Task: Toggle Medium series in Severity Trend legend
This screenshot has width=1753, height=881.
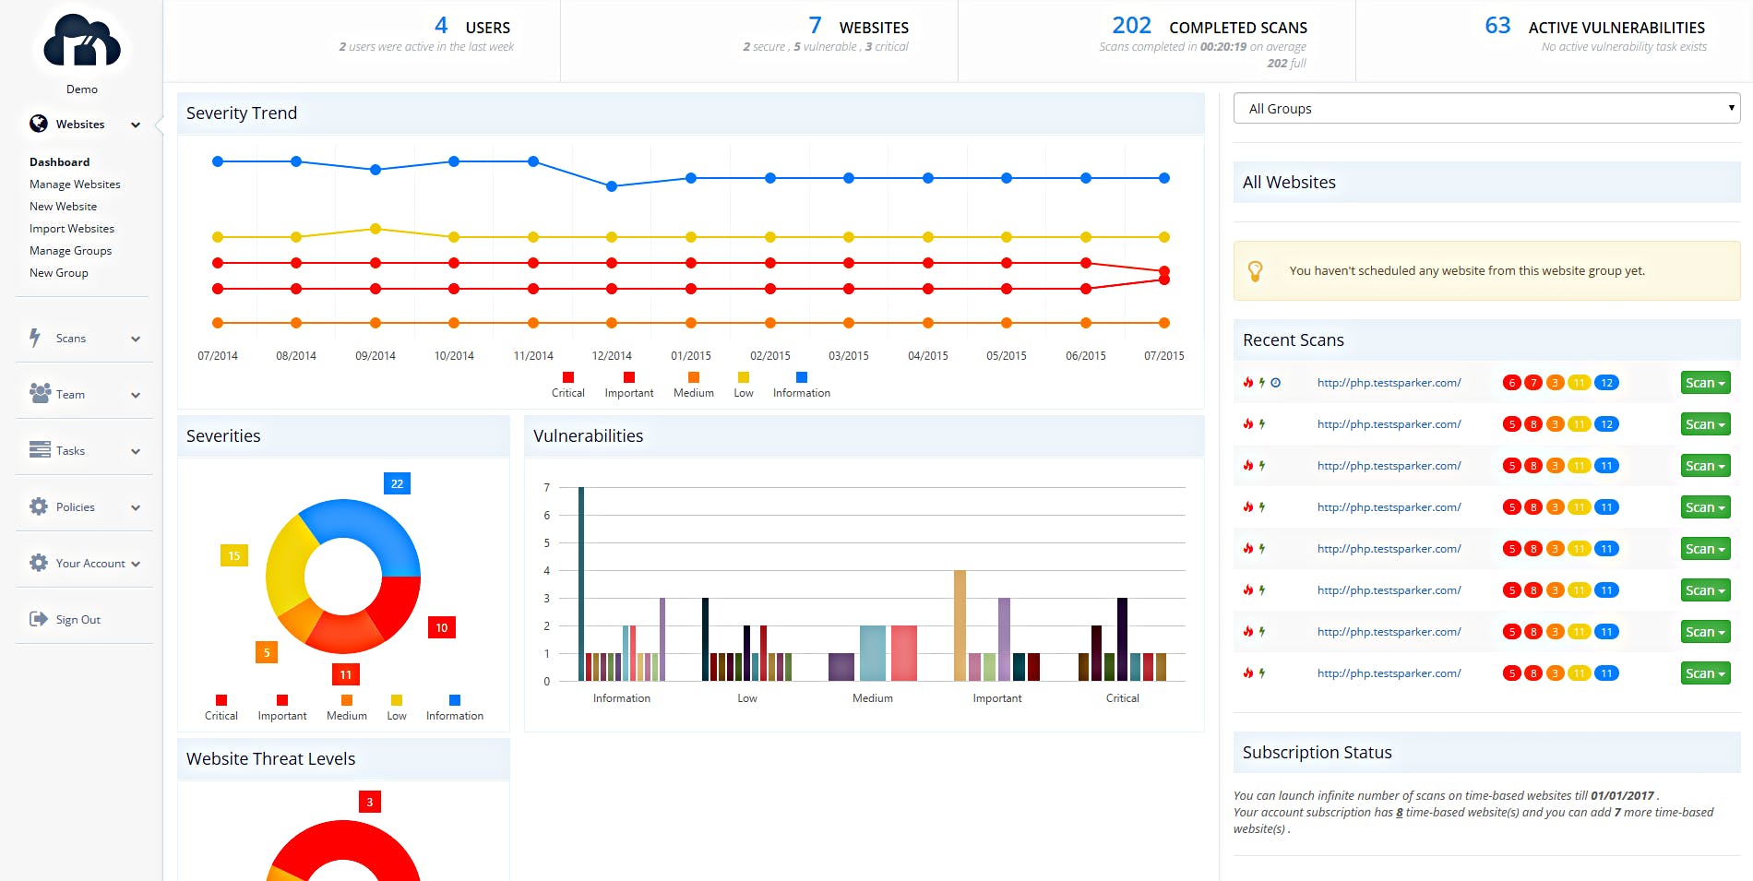Action: 694,385
